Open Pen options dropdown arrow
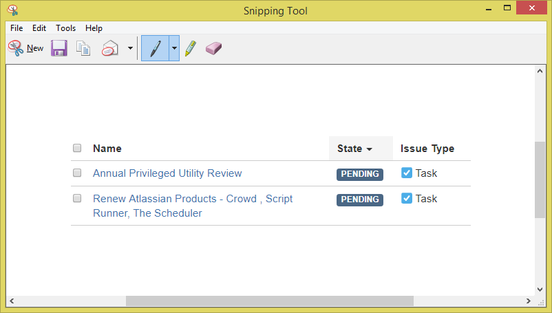The image size is (552, 313). pyautogui.click(x=174, y=48)
